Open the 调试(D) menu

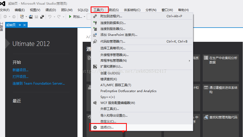(51, 10)
